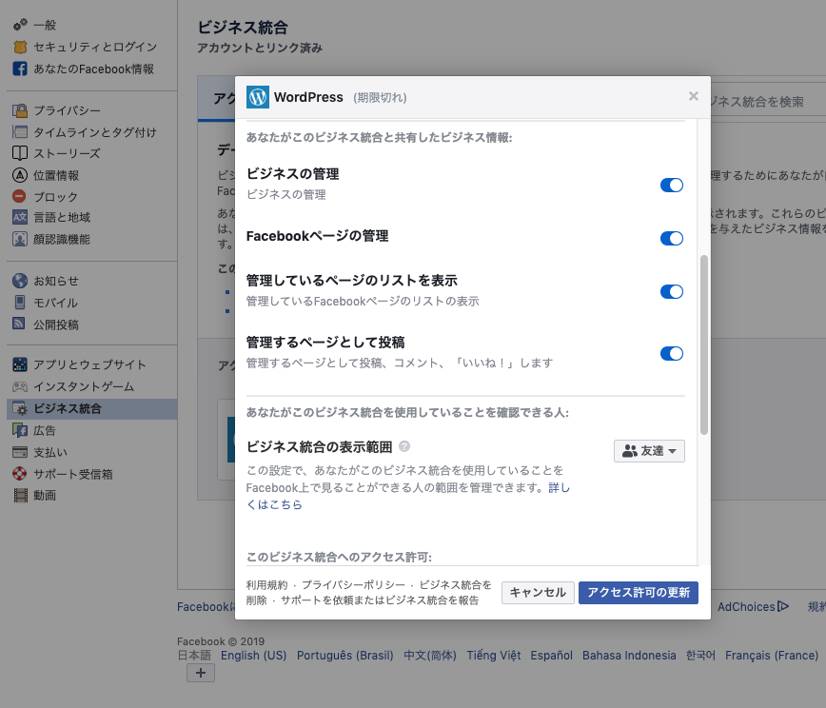Image resolution: width=826 pixels, height=708 pixels.
Task: Click the ビジネス統合を検索 search field
Action: point(768,101)
